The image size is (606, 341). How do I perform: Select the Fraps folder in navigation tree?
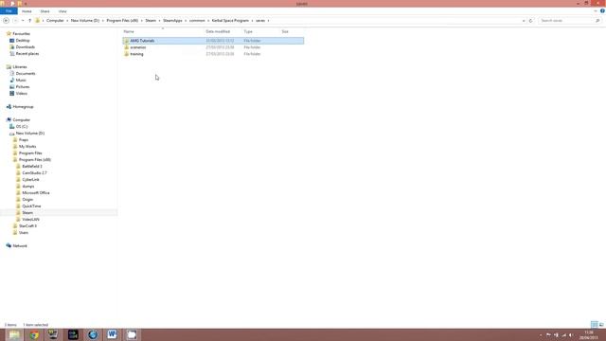point(24,139)
